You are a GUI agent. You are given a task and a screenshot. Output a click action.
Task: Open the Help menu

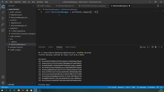pos(46,2)
